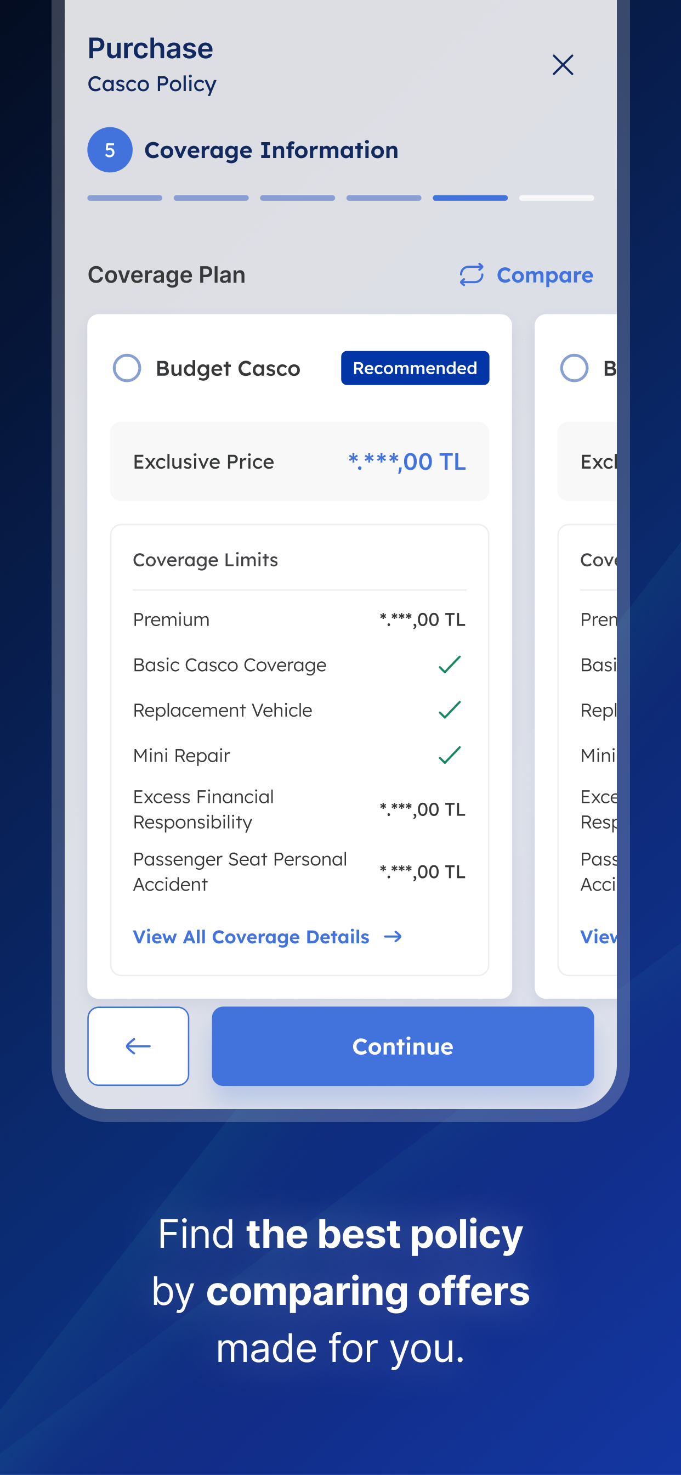Viewport: 681px width, 1475px height.
Task: Click the last unfilled progress segment
Action: (556, 198)
